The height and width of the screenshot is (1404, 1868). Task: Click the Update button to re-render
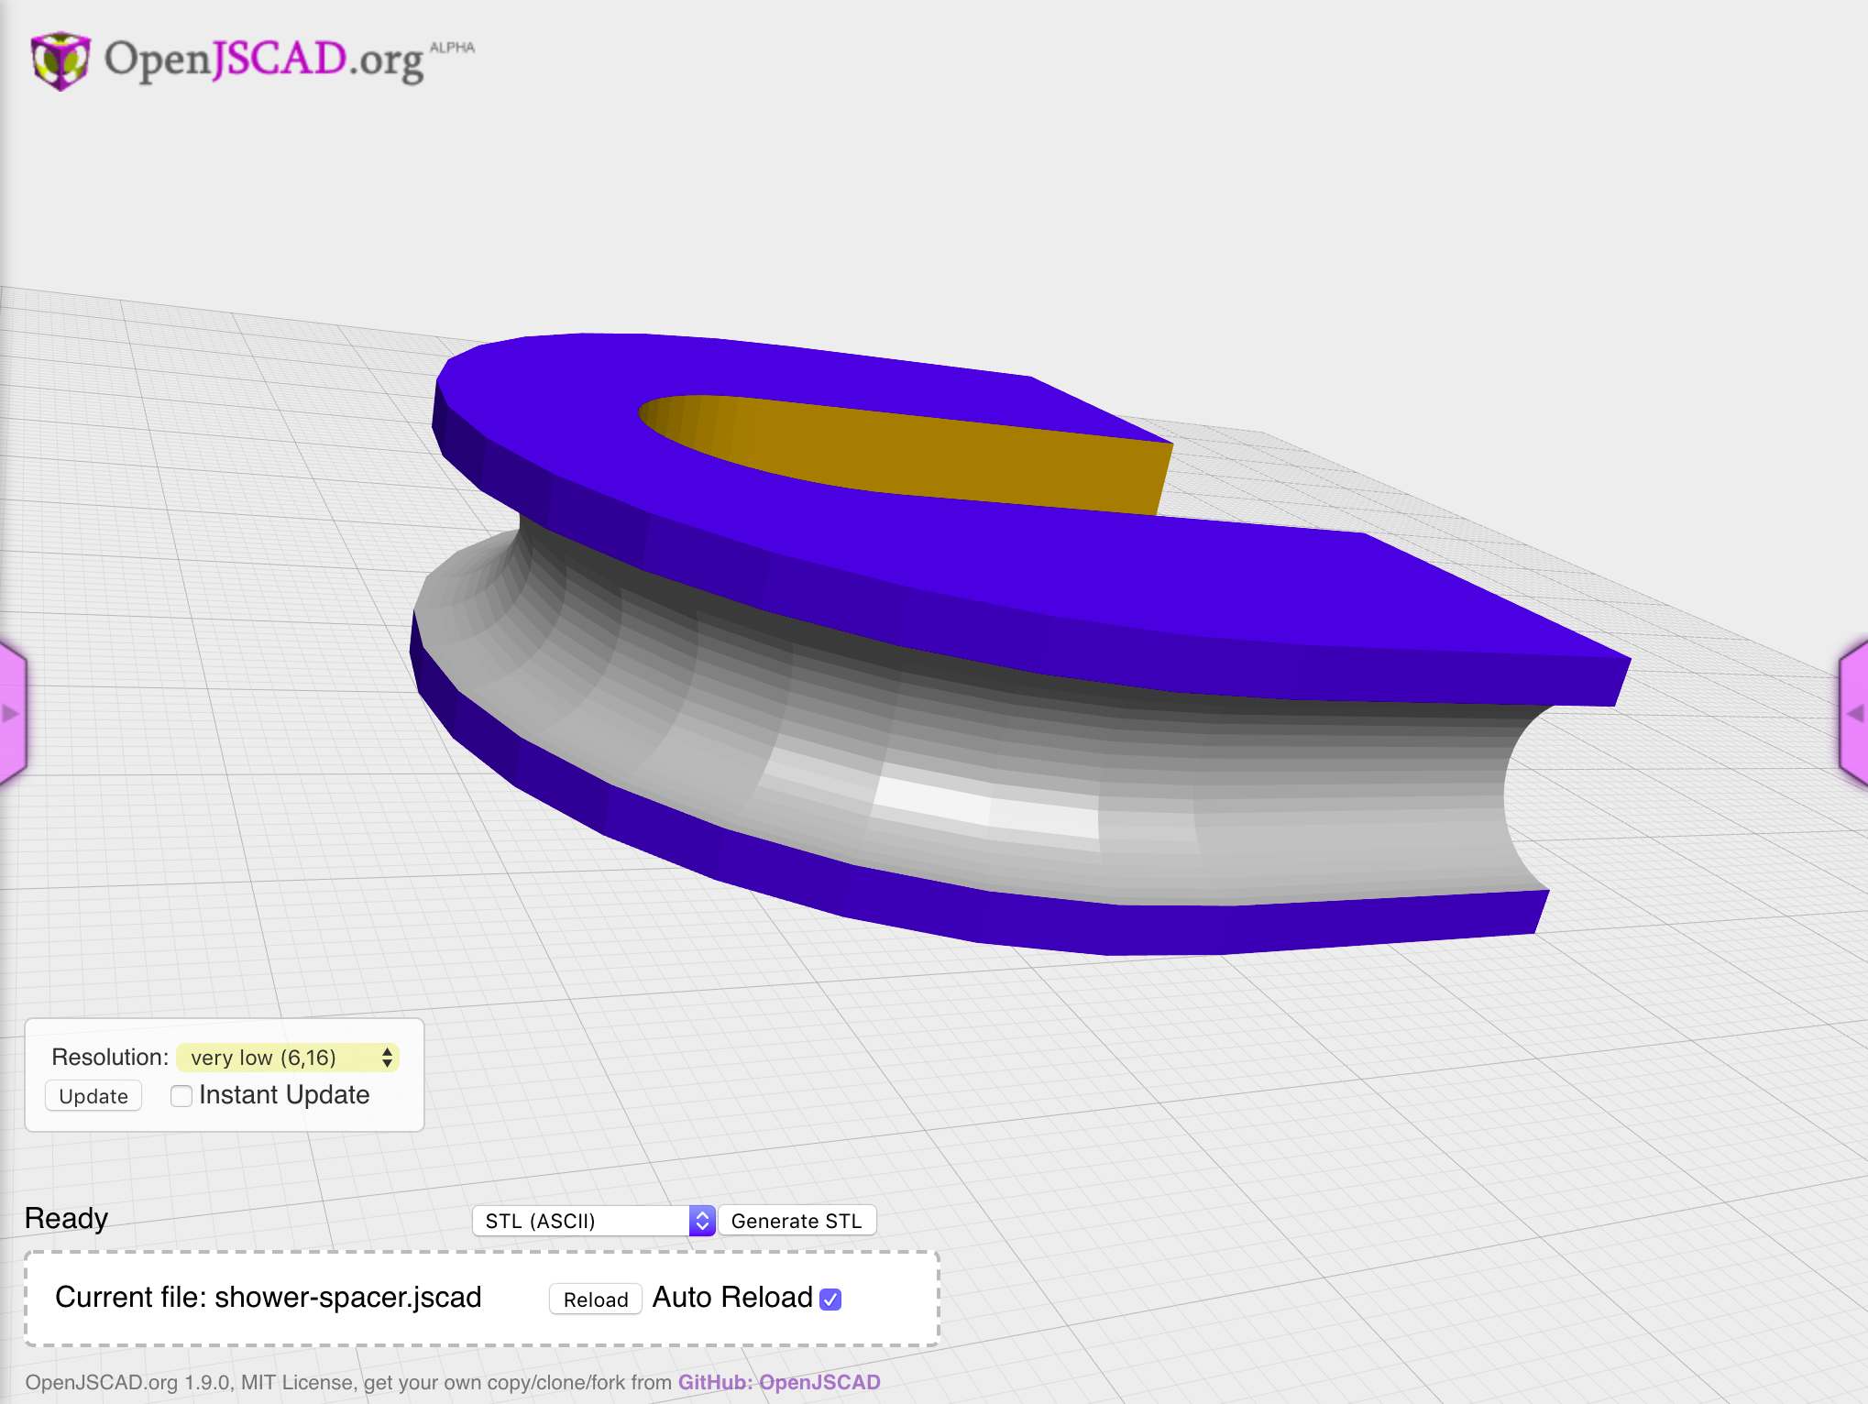point(92,1095)
